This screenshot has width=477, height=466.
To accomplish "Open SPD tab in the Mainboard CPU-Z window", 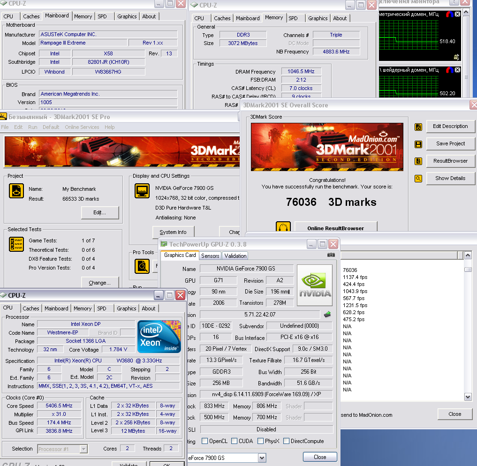I will coord(102,16).
